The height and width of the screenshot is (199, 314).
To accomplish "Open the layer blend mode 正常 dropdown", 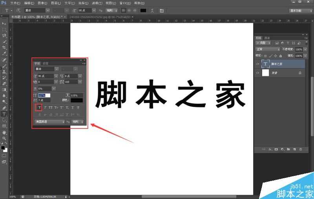I will [x=267, y=49].
